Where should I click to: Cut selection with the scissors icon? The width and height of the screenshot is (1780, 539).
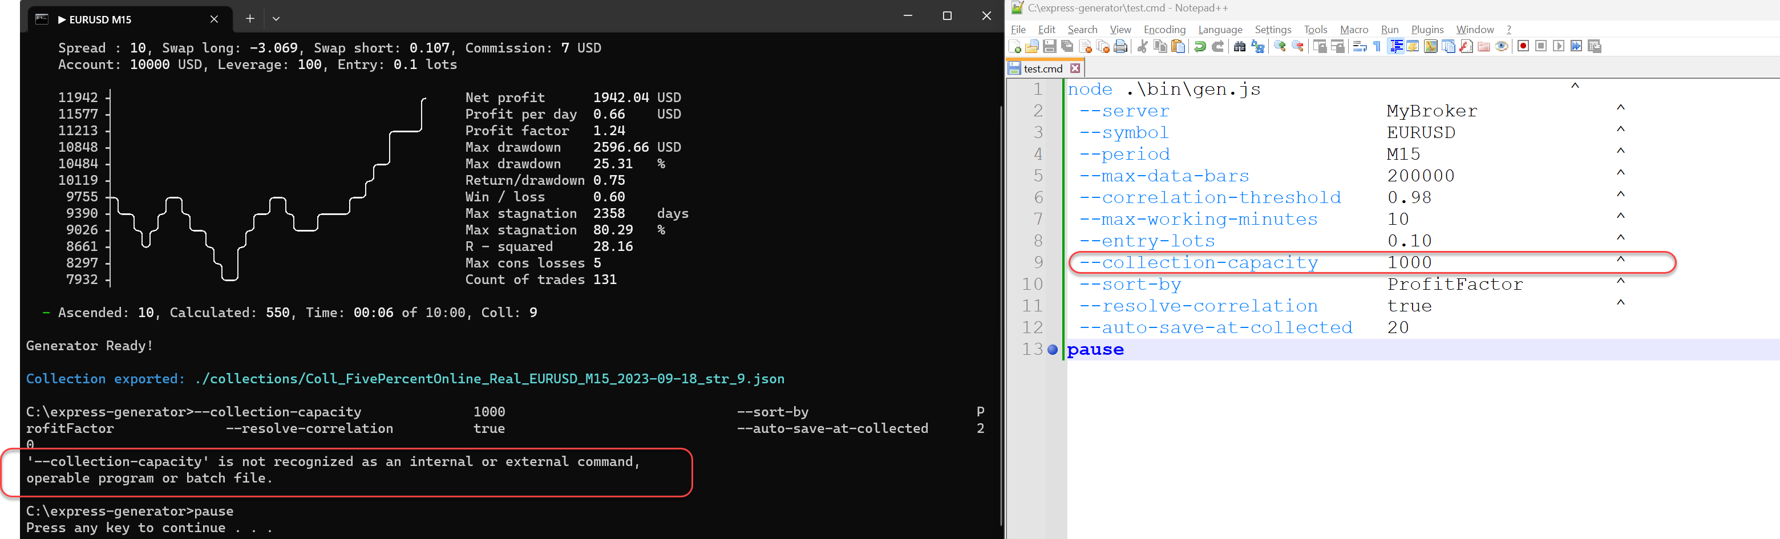1142,46
